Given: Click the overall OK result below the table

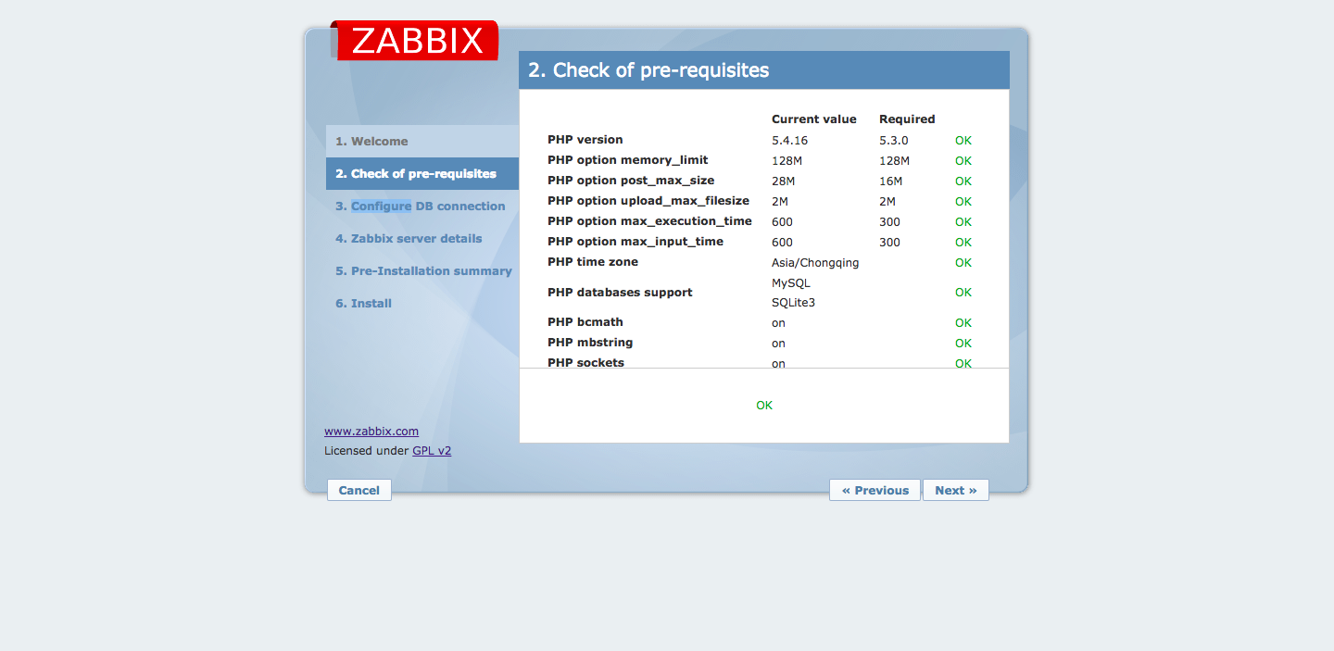Looking at the screenshot, I should click(764, 406).
